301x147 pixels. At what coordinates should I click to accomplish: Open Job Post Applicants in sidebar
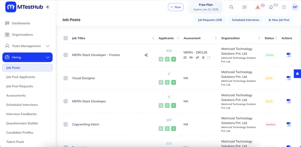[x=21, y=77]
